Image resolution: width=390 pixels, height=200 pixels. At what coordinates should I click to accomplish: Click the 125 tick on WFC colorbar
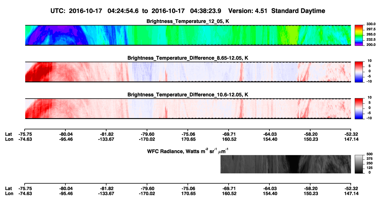[369, 168]
